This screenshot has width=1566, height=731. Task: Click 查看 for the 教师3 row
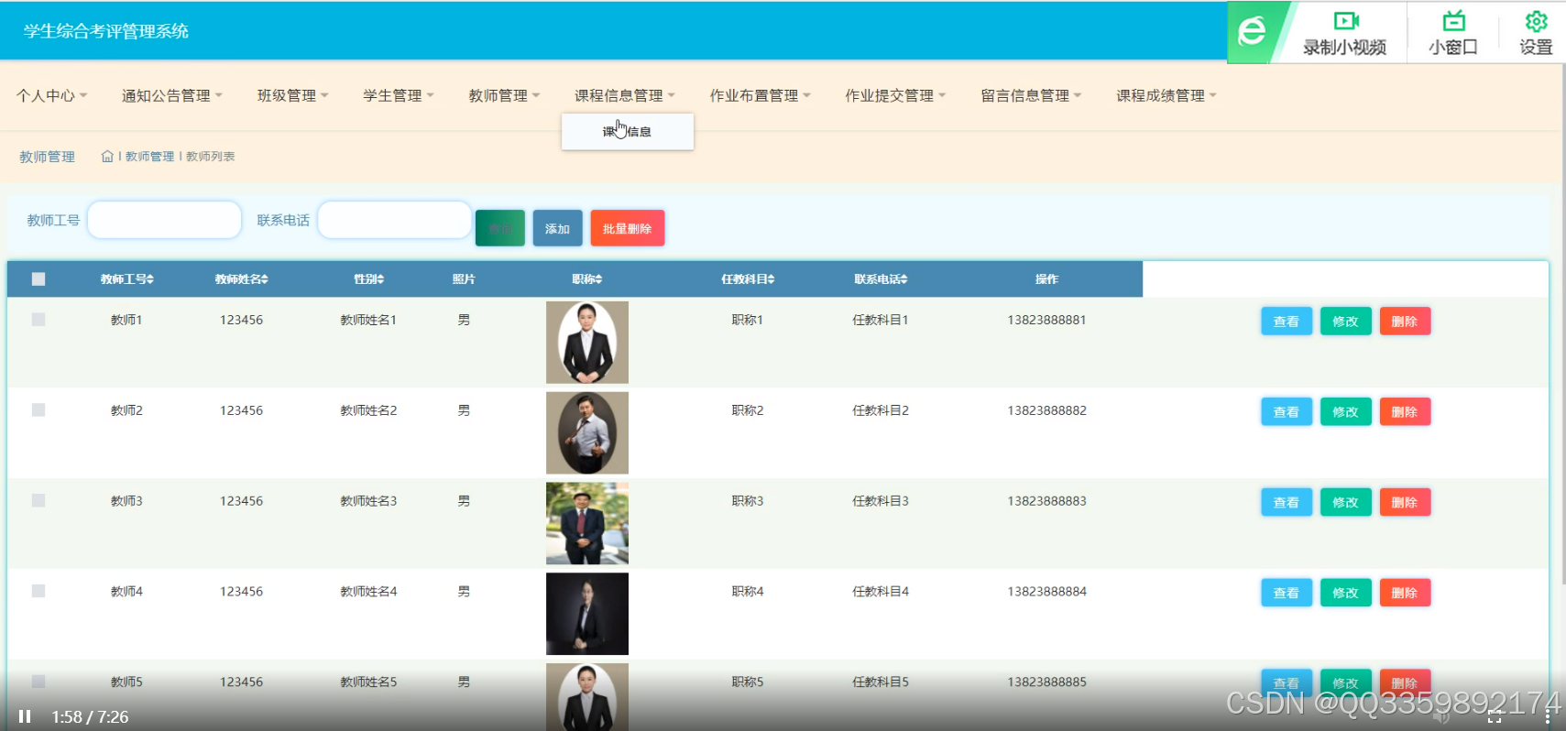point(1287,503)
